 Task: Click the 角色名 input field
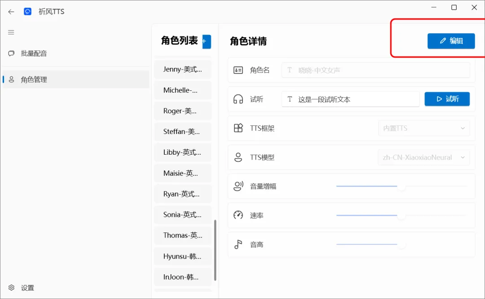tap(376, 70)
